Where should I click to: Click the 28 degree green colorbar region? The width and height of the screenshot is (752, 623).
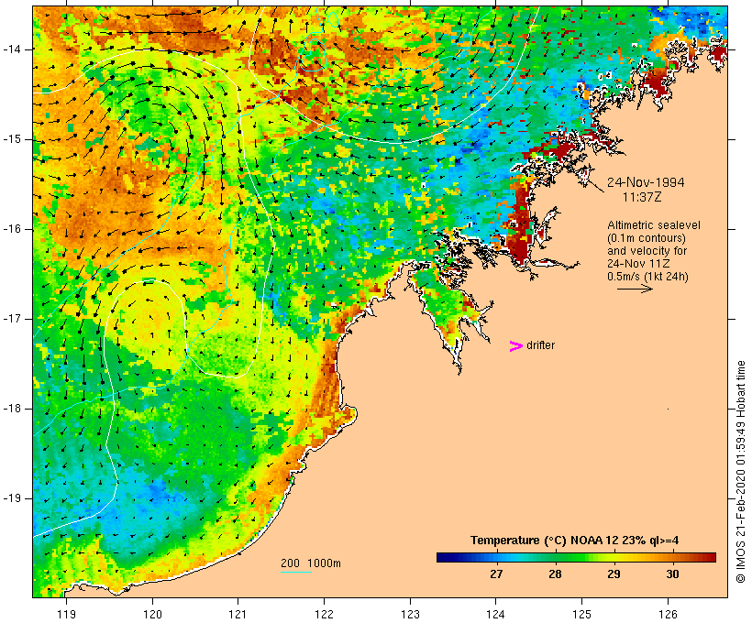(x=555, y=557)
